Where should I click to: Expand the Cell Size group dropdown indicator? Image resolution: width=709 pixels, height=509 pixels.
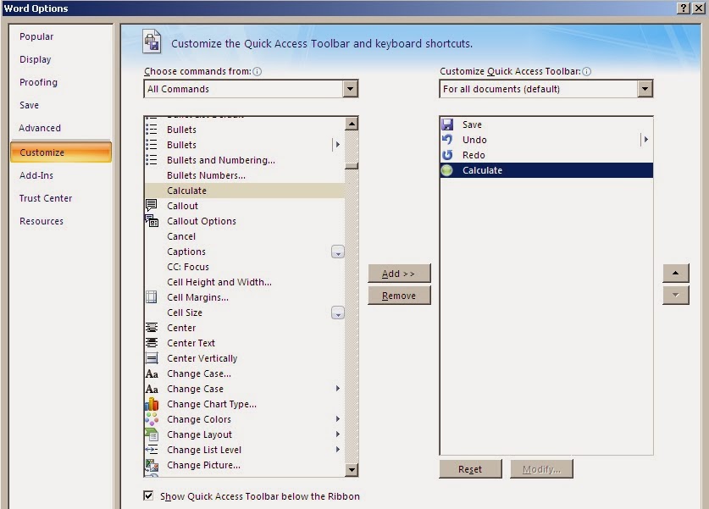coord(338,313)
